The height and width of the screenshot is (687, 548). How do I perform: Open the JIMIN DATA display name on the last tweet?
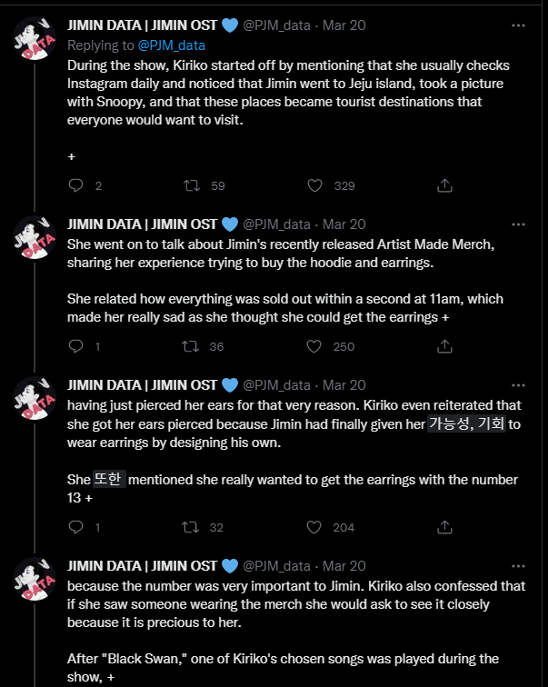142,565
